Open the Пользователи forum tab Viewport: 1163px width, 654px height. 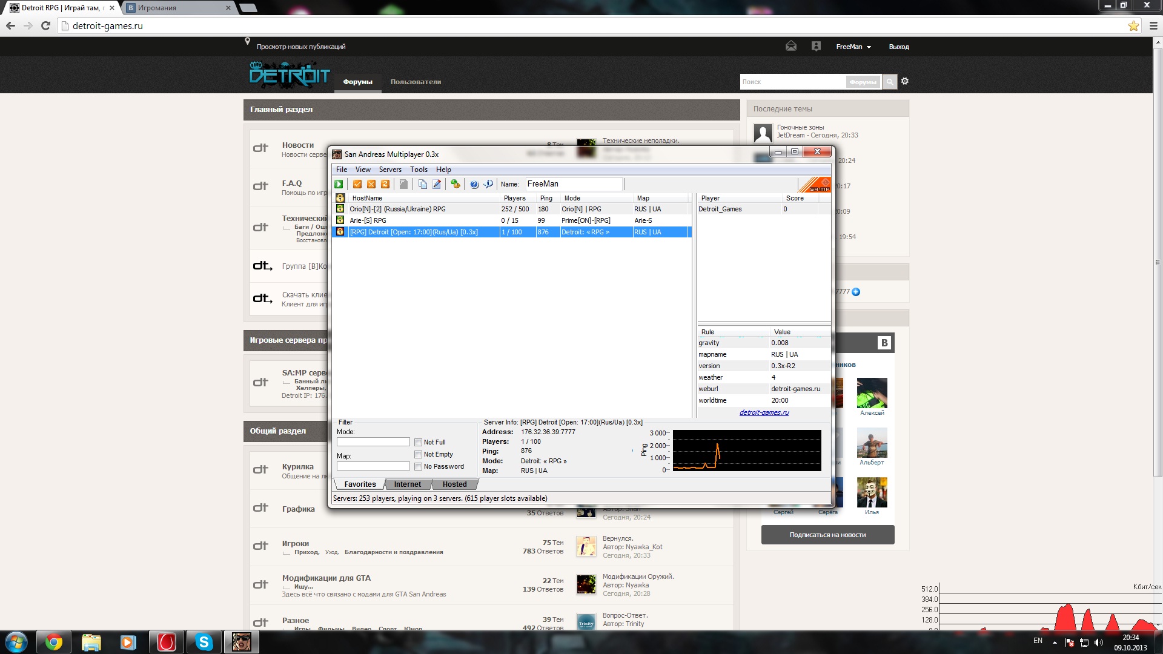pos(416,82)
